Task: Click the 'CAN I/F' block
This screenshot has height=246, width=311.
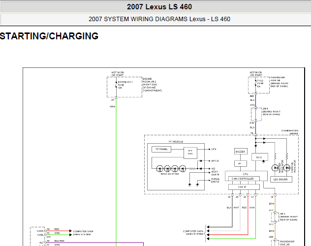Action: [x=244, y=187]
